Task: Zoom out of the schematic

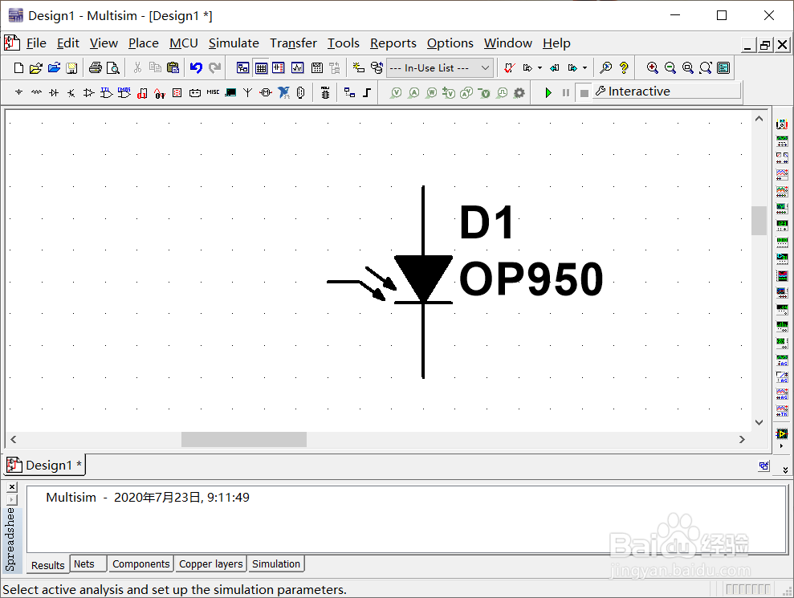Action: point(670,68)
